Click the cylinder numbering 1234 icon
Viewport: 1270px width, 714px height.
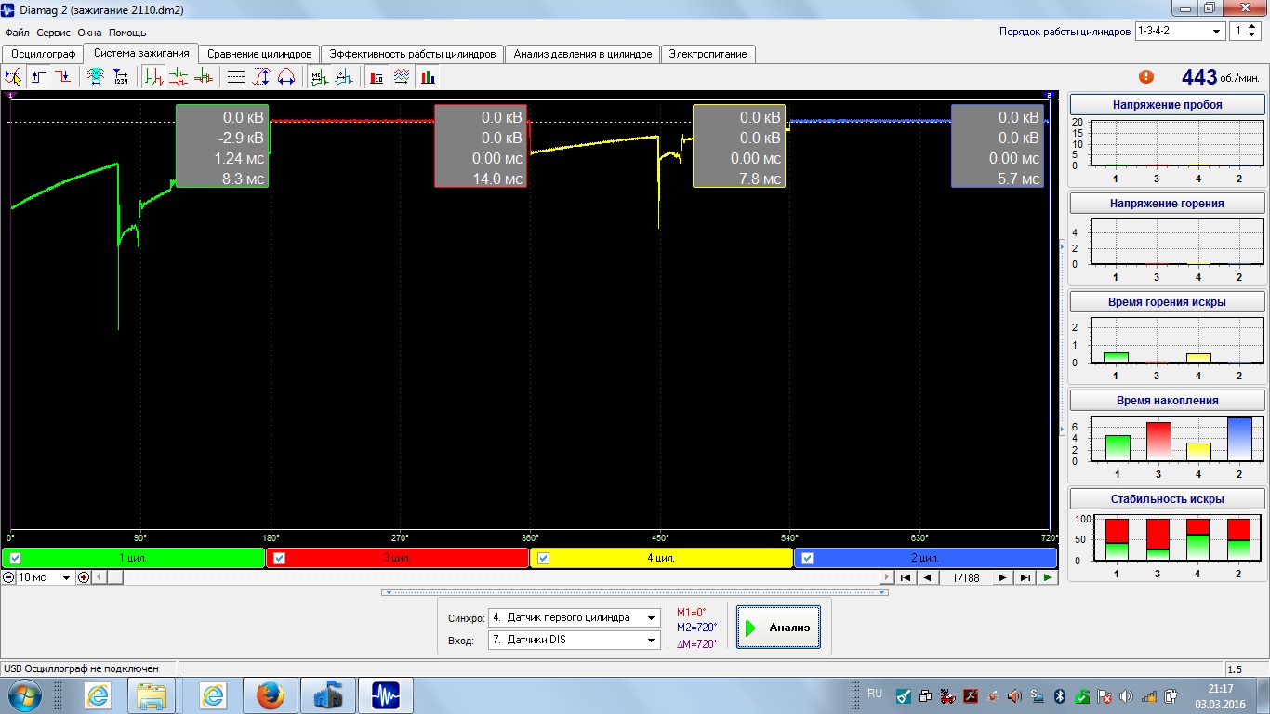(122, 77)
